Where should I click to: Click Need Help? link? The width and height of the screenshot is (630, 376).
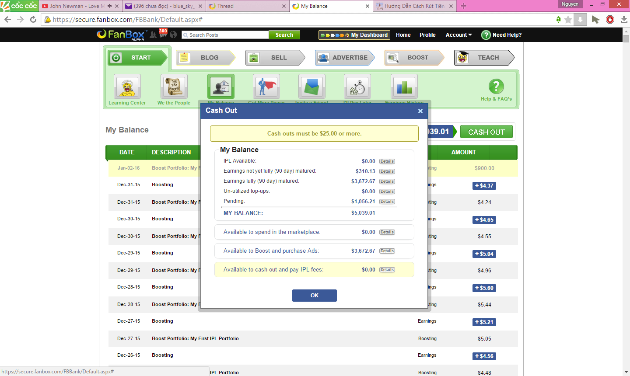pyautogui.click(x=501, y=35)
